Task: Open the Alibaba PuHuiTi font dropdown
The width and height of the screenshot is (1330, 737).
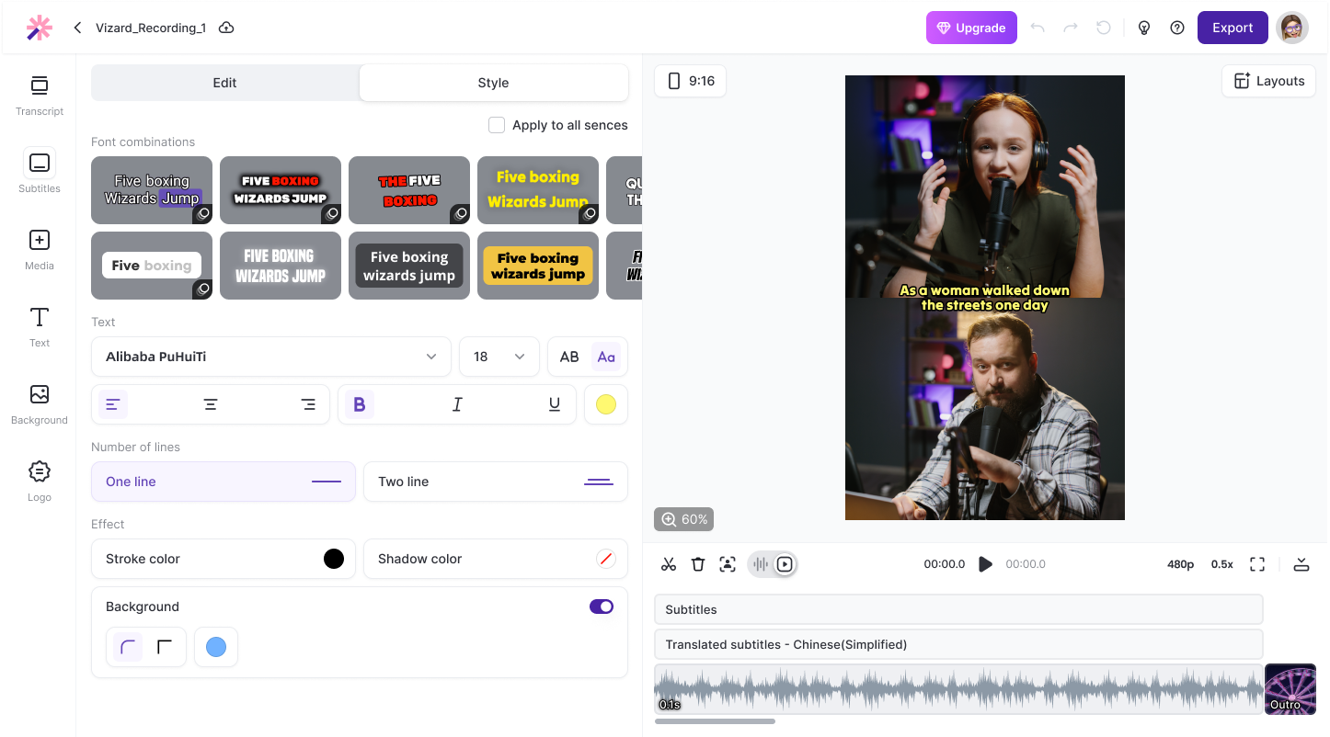Action: 271,357
